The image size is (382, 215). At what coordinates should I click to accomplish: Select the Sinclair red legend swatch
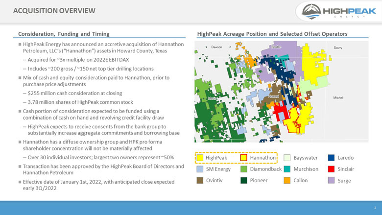point(331,169)
